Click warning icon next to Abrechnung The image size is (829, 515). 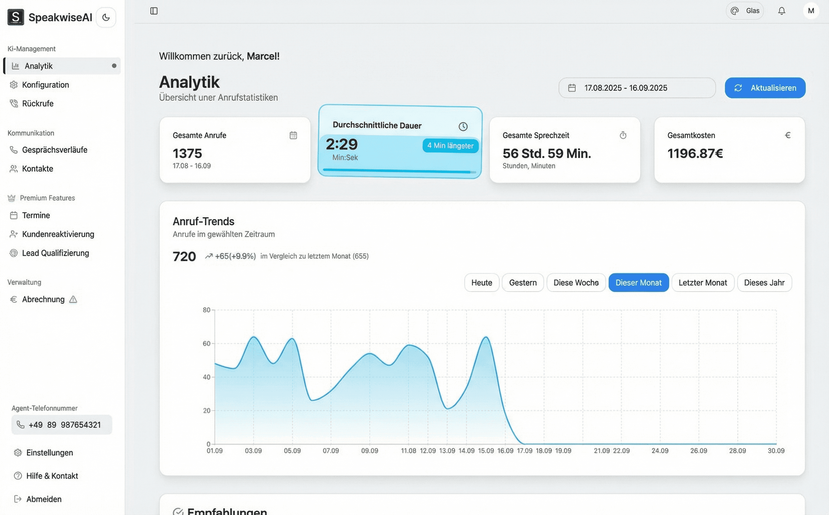coord(73,299)
